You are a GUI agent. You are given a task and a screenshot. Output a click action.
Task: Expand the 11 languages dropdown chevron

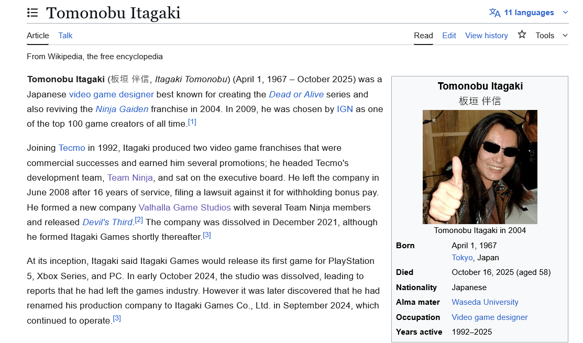tap(565, 13)
